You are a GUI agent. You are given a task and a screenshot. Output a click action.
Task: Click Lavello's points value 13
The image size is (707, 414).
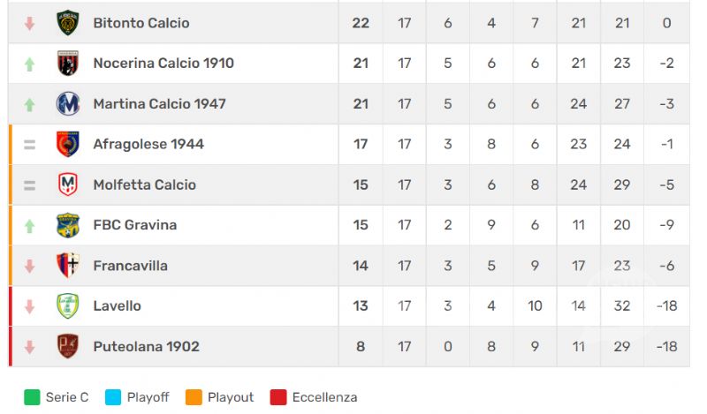coord(361,306)
